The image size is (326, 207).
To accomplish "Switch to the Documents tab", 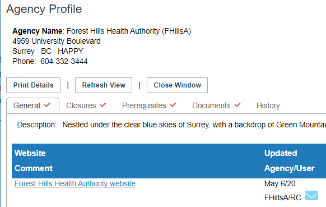I will (x=216, y=105).
